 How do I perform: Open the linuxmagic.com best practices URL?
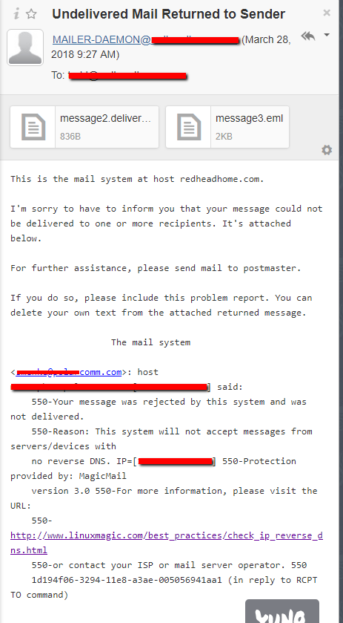pos(167,543)
